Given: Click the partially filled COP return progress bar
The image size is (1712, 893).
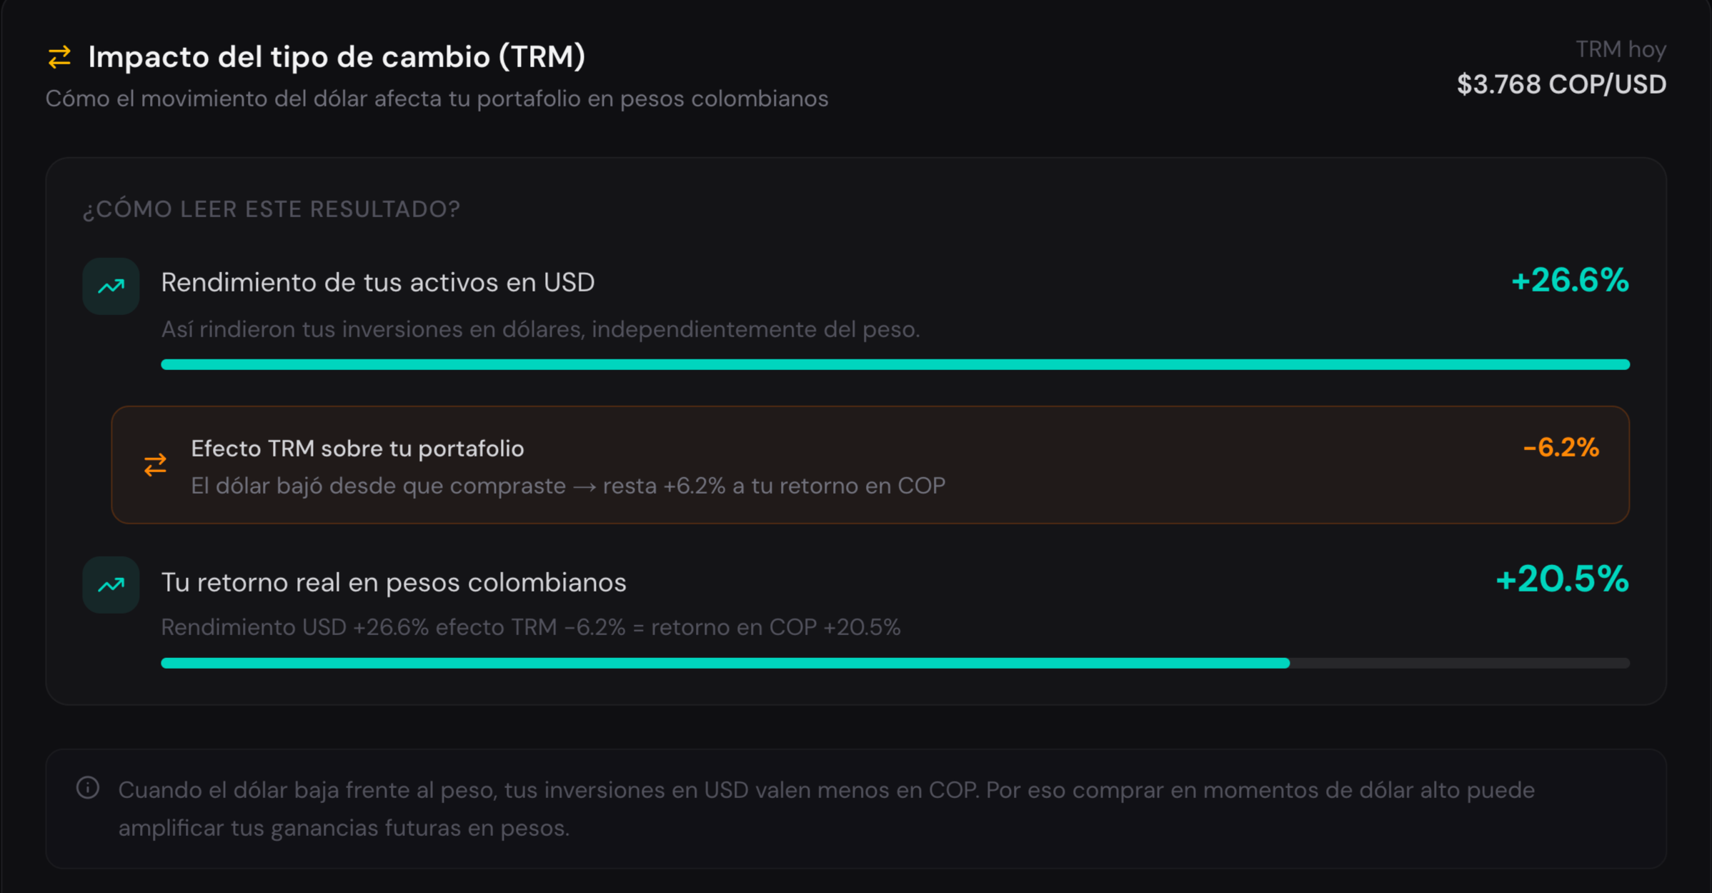Looking at the screenshot, I should [x=895, y=663].
